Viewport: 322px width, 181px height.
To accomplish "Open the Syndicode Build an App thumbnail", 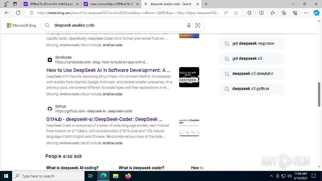I will coord(189,77).
